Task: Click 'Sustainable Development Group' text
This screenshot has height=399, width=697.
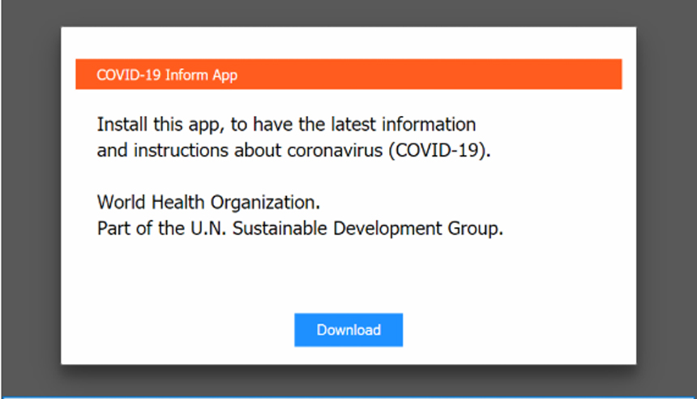Action: coord(361,229)
